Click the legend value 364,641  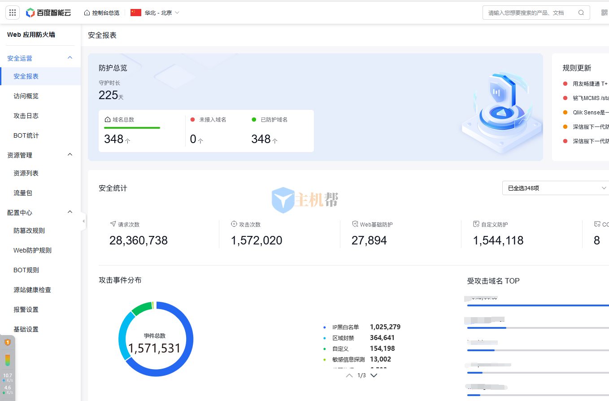click(x=382, y=338)
